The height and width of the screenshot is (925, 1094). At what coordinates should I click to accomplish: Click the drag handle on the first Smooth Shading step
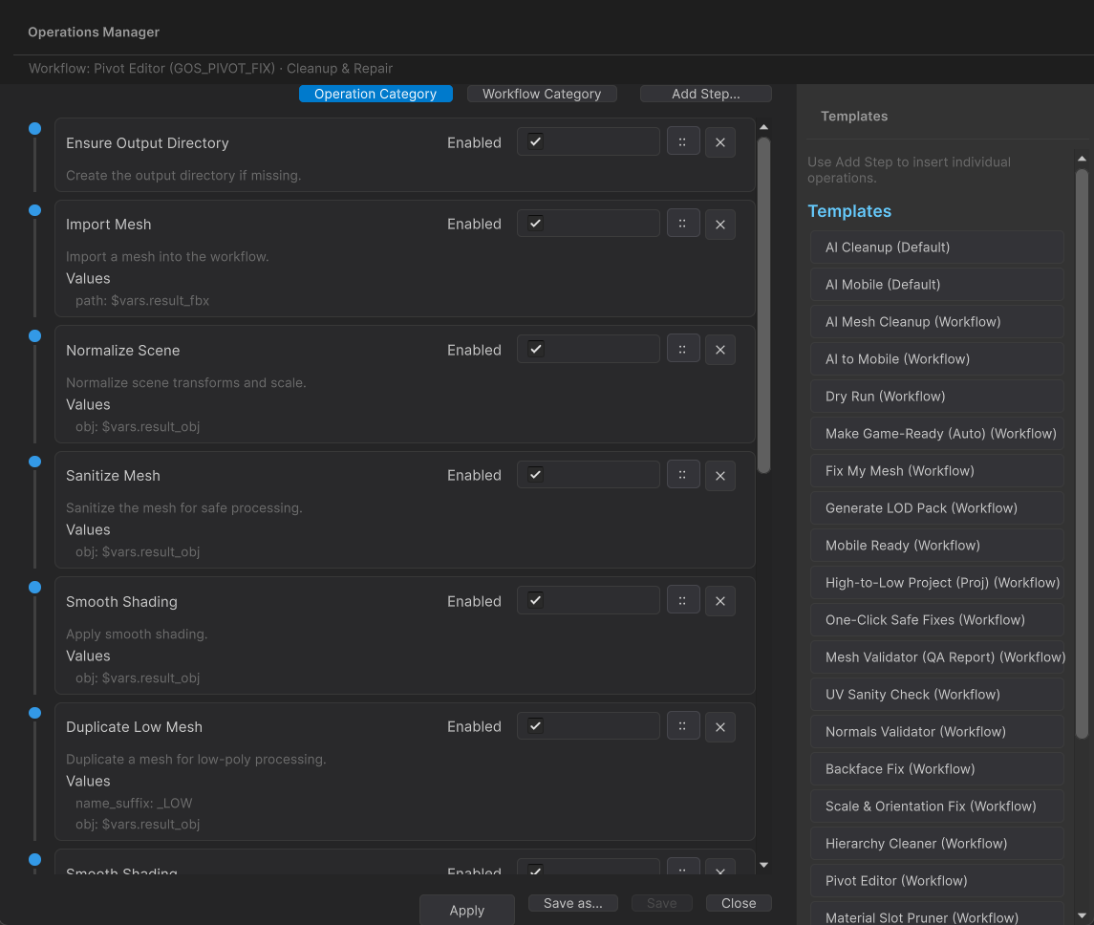(x=682, y=601)
